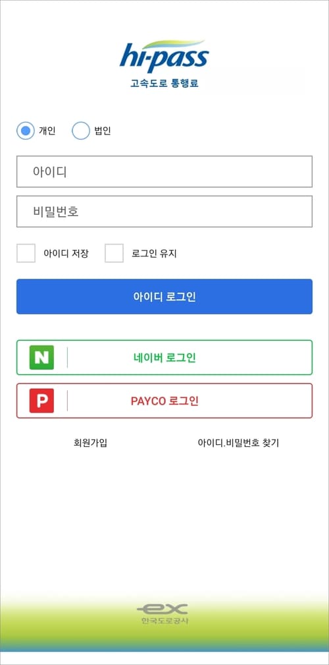
Task: Select the 법인 radio button
Action: point(81,130)
